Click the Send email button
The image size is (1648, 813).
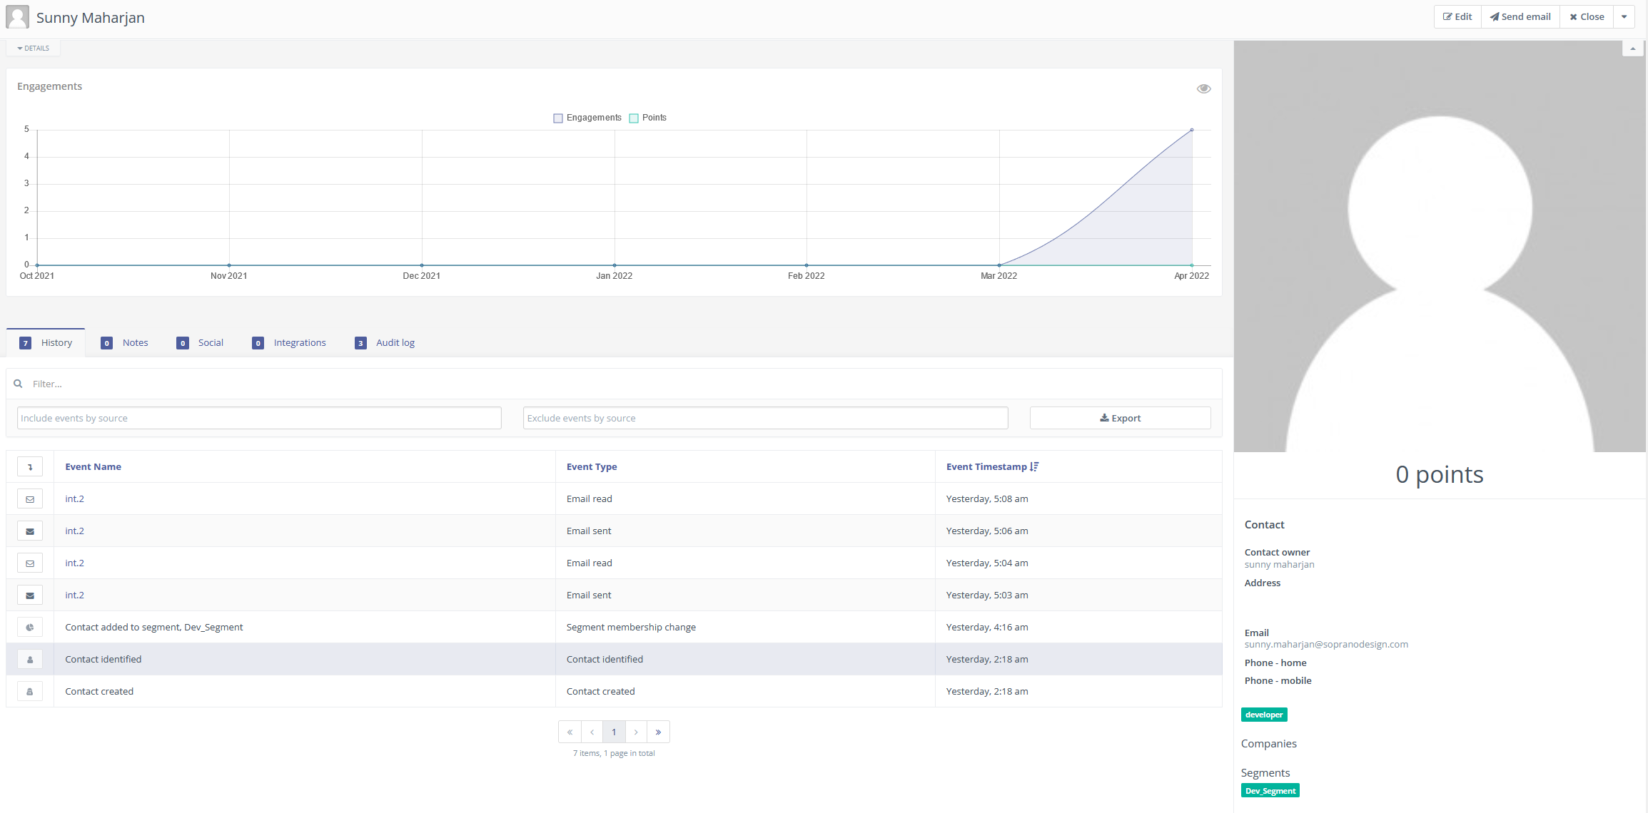(x=1520, y=17)
